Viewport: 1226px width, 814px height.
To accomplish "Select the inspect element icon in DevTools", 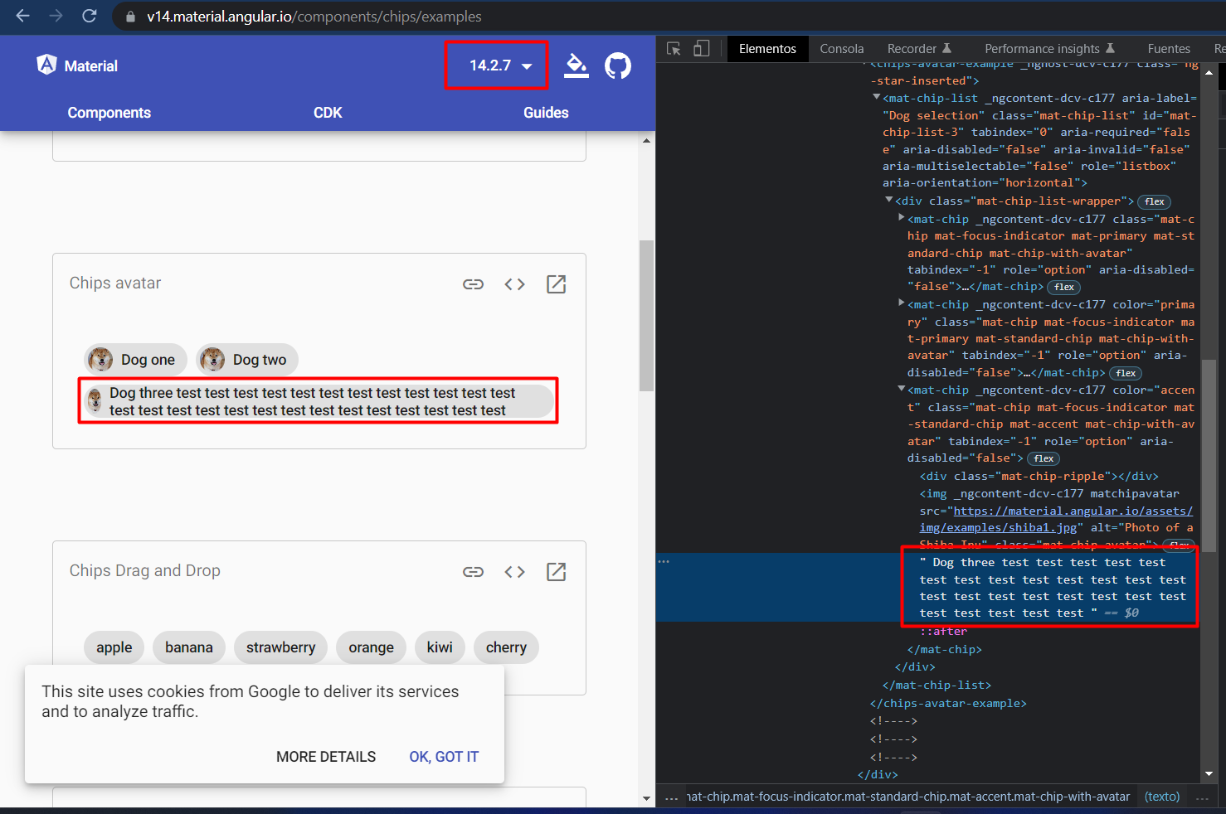I will click(674, 49).
